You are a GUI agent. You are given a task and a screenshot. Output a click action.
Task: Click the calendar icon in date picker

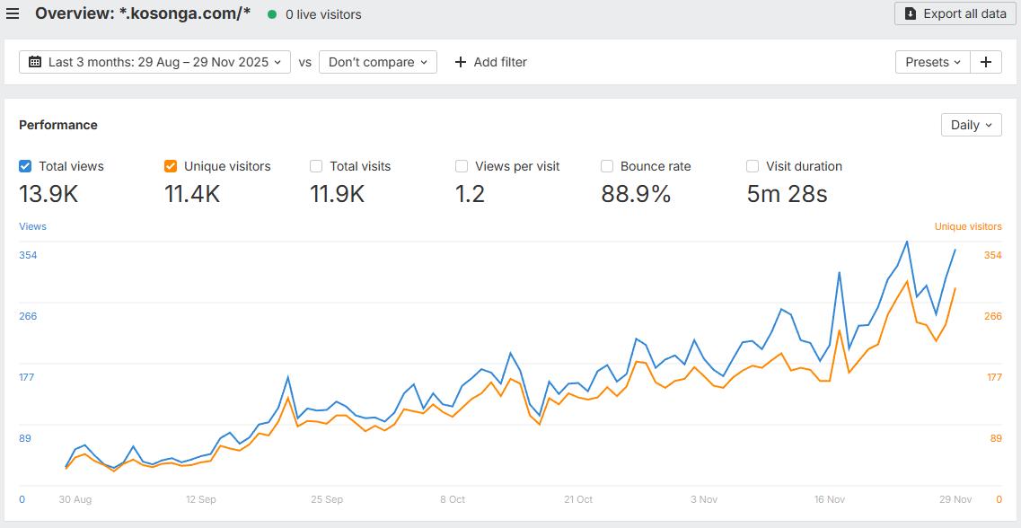[x=35, y=63]
